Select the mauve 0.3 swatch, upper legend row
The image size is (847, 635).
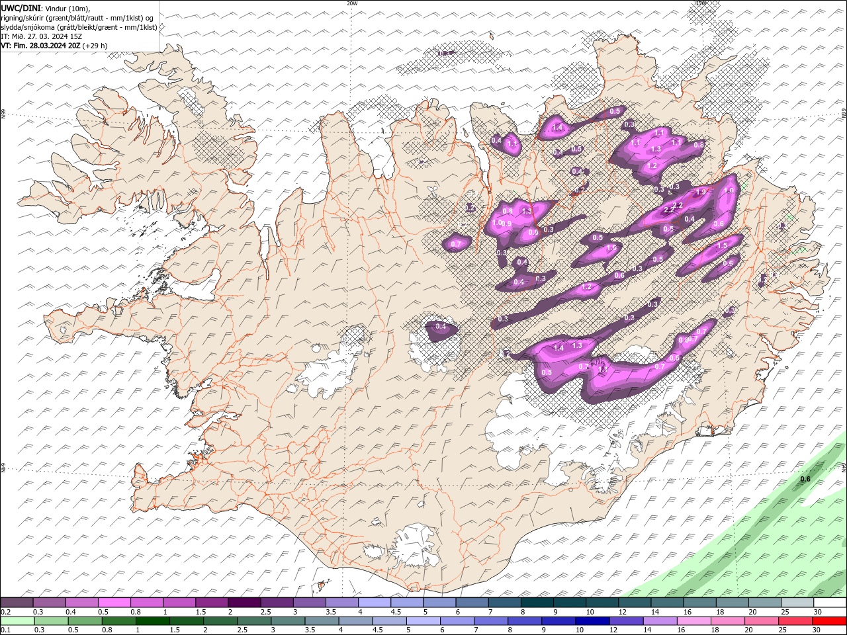(x=50, y=602)
